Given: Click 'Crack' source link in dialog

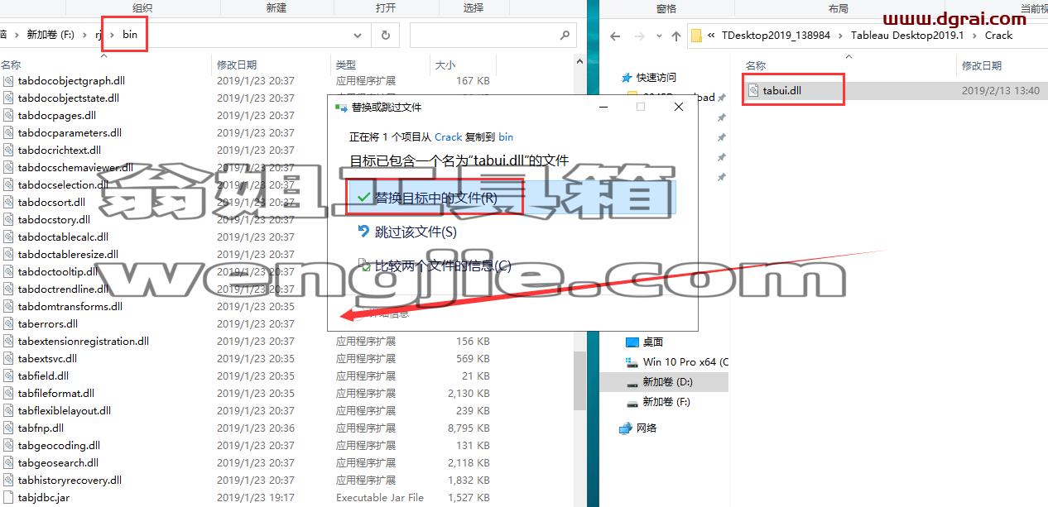Looking at the screenshot, I should coord(448,137).
